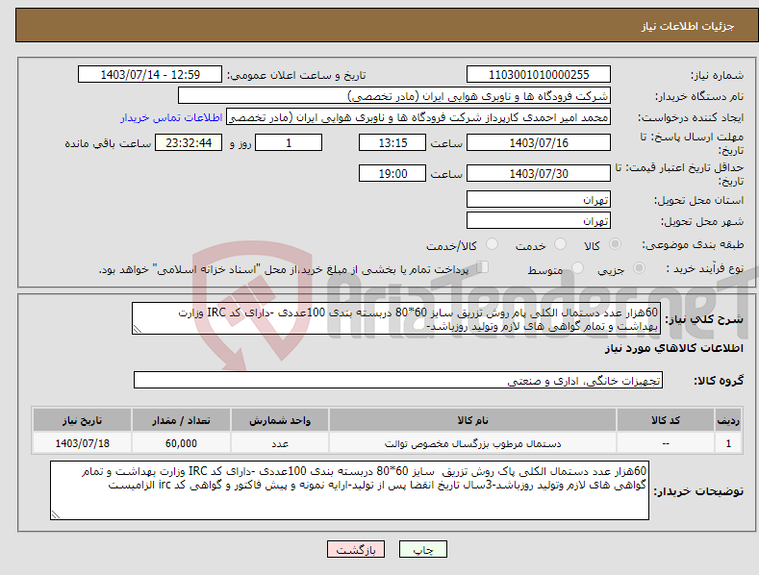
Task: Select the جزیی purchase type radio
Action: click(x=639, y=267)
